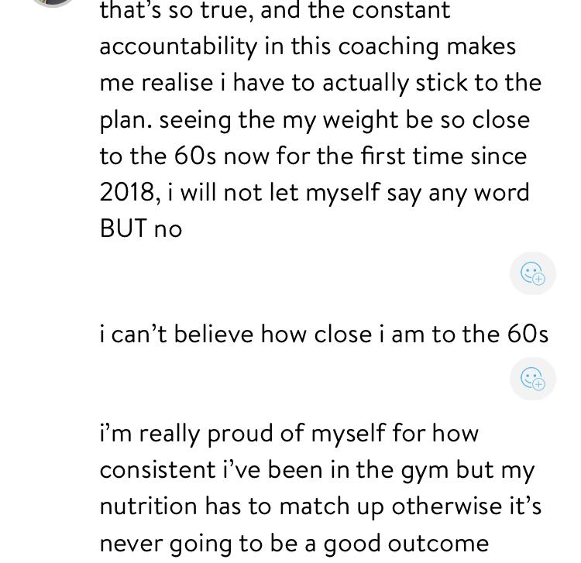The width and height of the screenshot is (581, 563).
Task: Click the word 'accountability' in the message
Action: point(178,46)
